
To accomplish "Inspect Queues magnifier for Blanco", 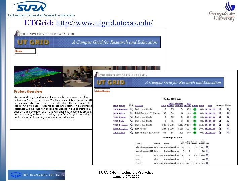I will [220, 117].
